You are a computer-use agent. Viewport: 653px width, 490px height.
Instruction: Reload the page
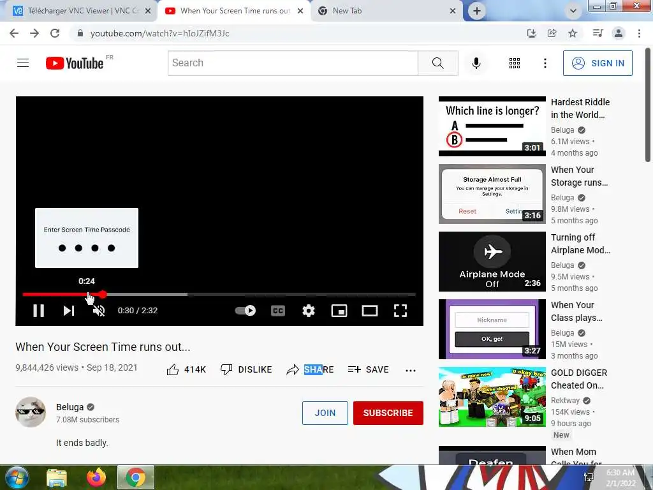pyautogui.click(x=55, y=33)
